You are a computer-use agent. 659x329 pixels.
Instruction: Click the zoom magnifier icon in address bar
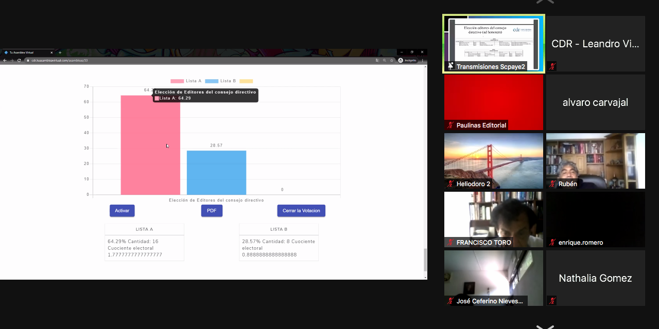pos(385,60)
